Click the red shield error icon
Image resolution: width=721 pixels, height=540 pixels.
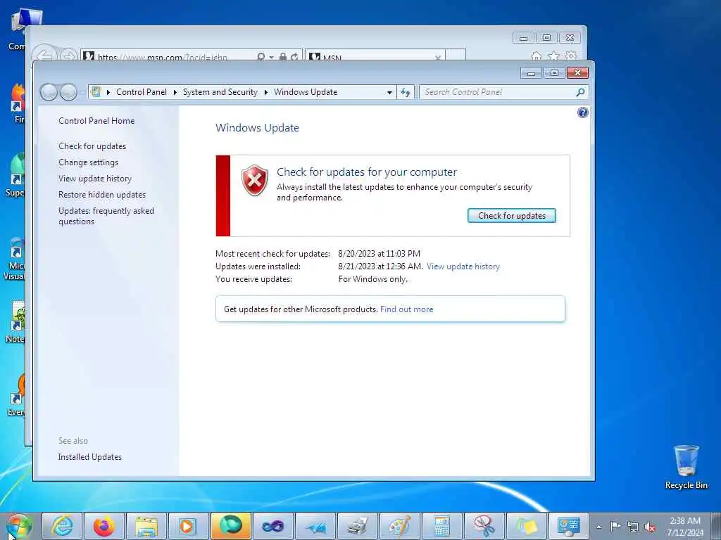point(254,180)
